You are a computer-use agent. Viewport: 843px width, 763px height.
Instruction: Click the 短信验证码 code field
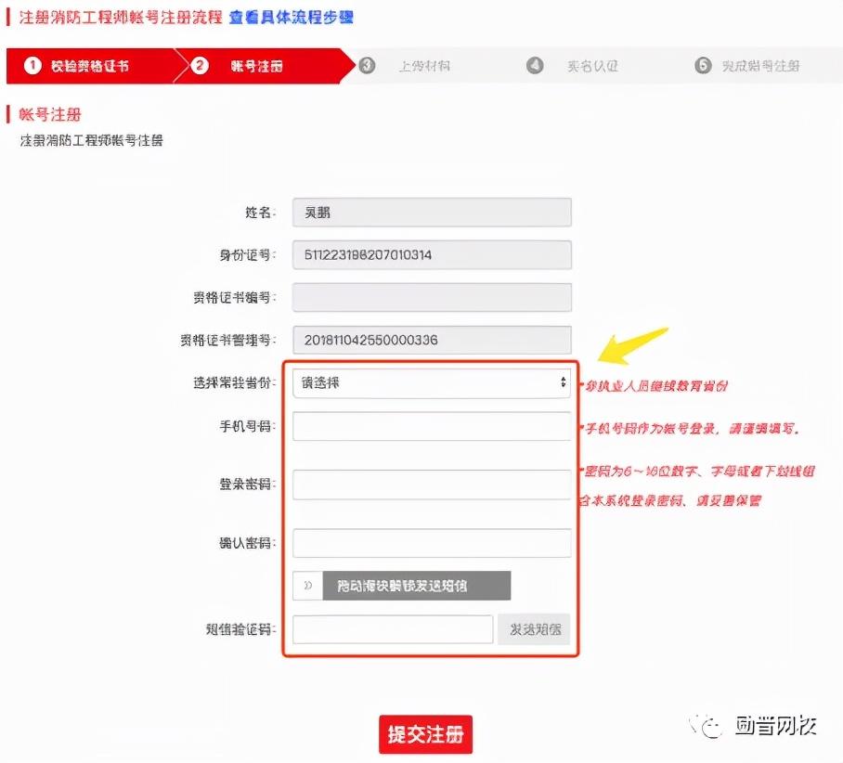click(393, 629)
